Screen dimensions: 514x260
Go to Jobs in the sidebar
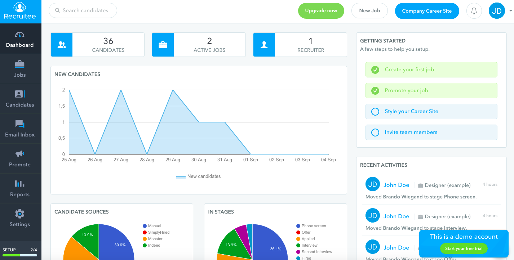[x=21, y=69]
